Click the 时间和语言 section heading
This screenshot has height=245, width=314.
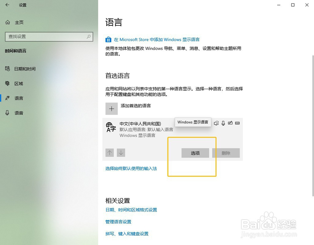16,51
